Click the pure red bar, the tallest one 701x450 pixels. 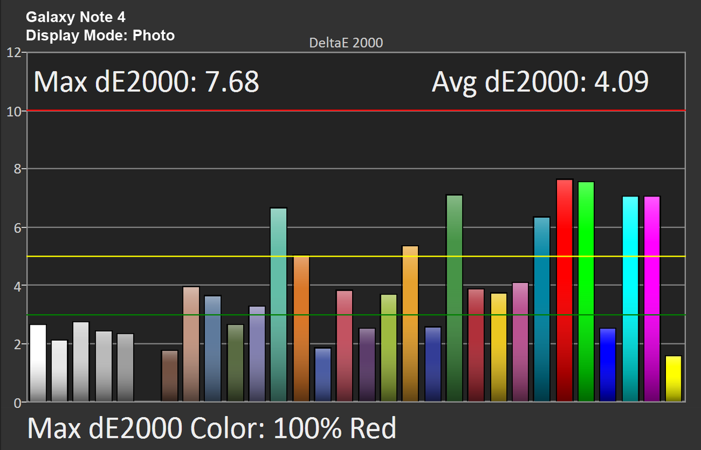564,291
